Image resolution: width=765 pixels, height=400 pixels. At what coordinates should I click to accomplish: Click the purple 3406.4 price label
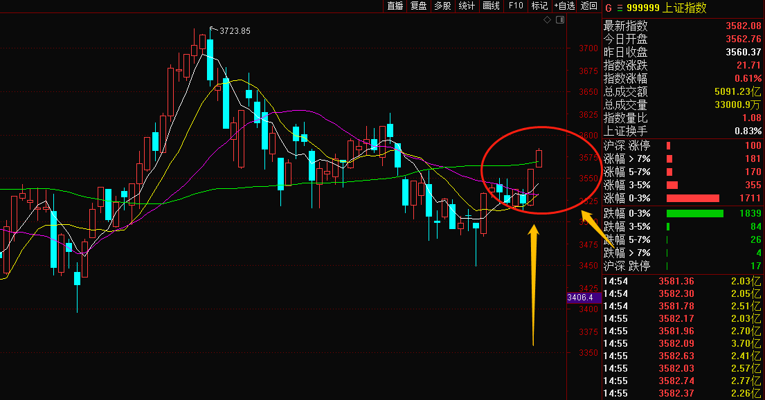point(580,298)
